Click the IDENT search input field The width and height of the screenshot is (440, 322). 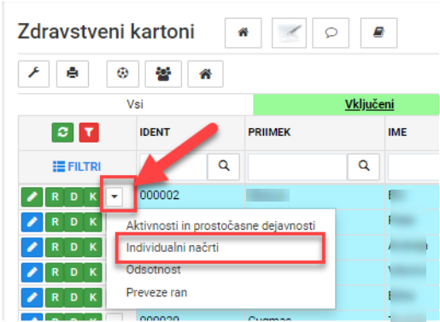[173, 167]
